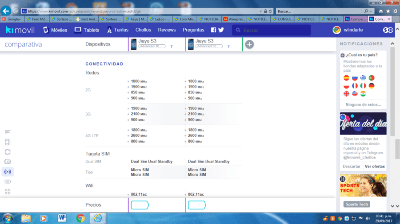Switch to the Google+ tab
The height and width of the screenshot is (224, 400).
pos(13,19)
